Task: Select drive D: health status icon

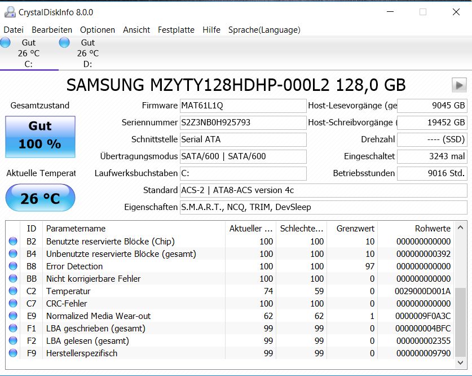Action: pos(63,42)
